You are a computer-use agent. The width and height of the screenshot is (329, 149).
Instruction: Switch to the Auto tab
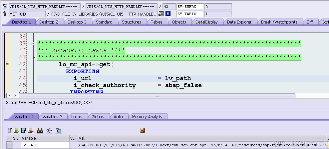tap(118, 117)
